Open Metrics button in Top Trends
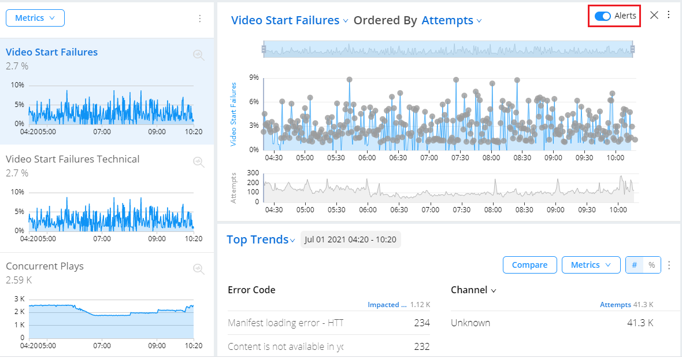 coord(591,265)
